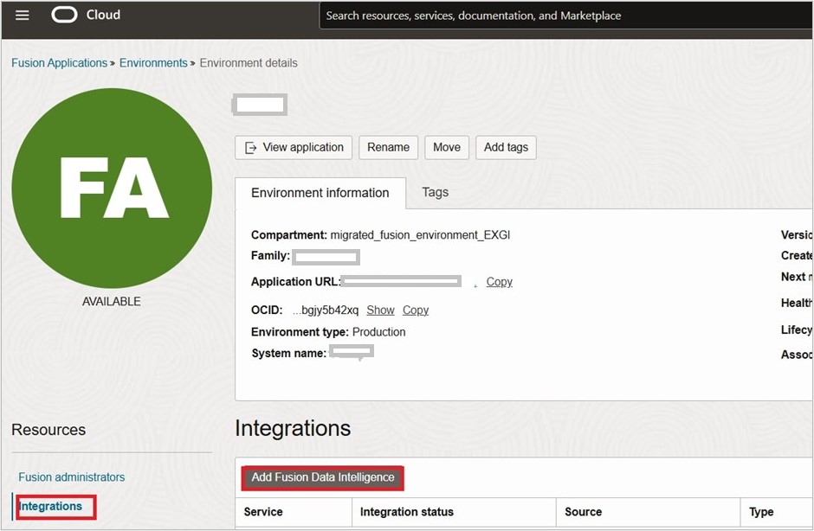
Task: Click the Integration status column header
Action: click(407, 512)
